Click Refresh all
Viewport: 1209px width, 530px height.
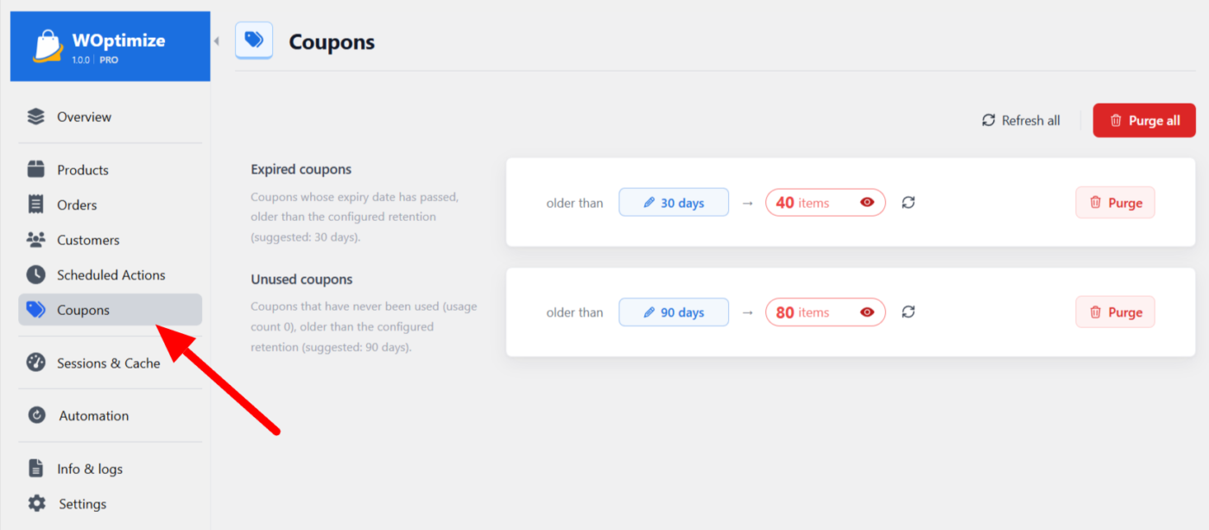point(1021,121)
